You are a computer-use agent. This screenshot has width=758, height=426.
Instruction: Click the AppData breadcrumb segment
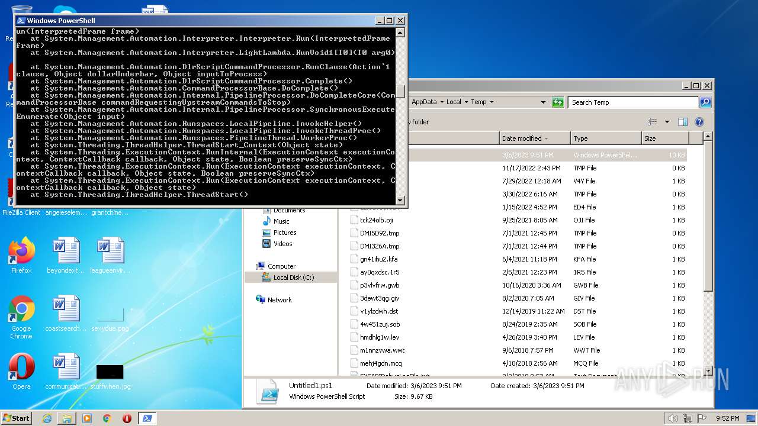[x=424, y=102]
